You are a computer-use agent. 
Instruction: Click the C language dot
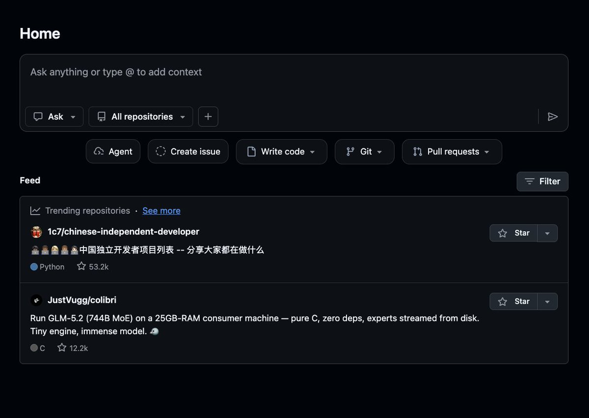[34, 348]
